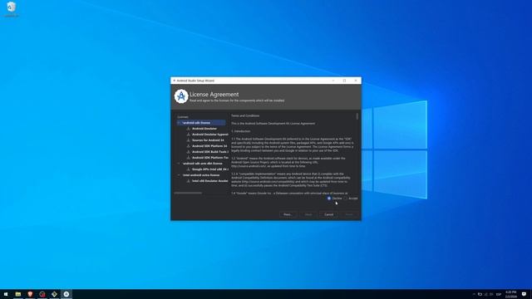Click download icon beside Android SDK Platform-Tools

(189, 158)
